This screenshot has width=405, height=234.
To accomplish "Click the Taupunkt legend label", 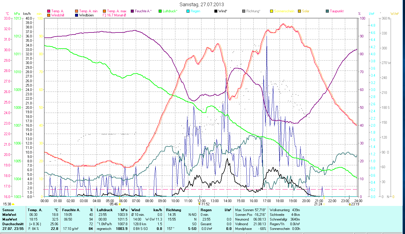I will pyautogui.click(x=337, y=11).
